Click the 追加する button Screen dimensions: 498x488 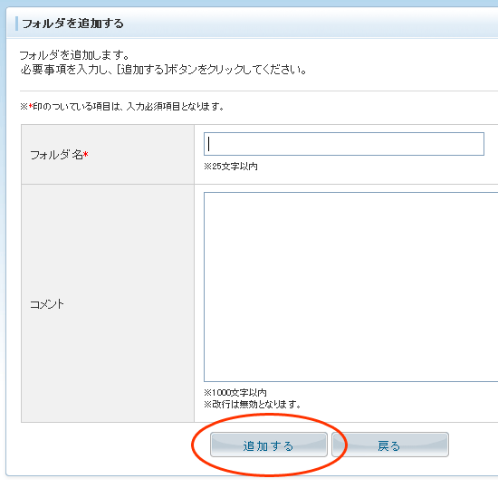pyautogui.click(x=269, y=445)
